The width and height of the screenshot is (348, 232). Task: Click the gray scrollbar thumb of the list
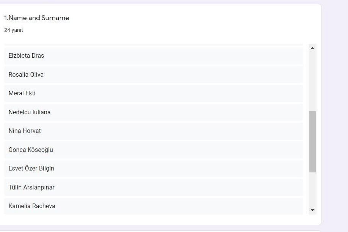[312, 142]
